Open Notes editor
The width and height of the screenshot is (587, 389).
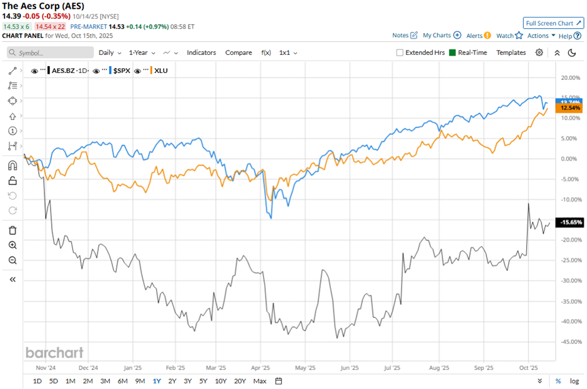pos(405,35)
